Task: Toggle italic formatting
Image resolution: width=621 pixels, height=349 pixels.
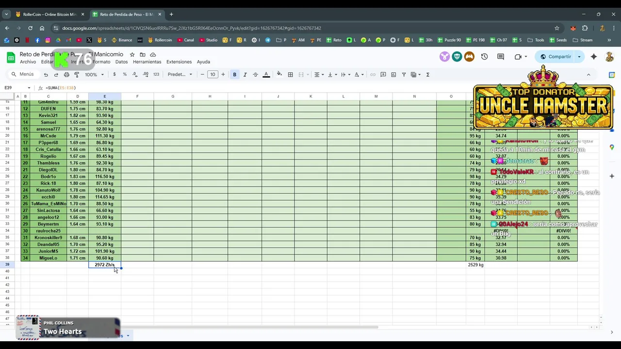Action: [x=245, y=75]
